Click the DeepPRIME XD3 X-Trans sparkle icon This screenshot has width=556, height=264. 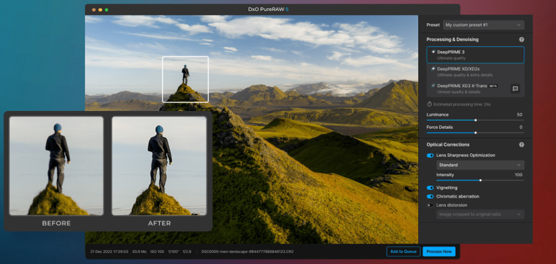click(433, 86)
